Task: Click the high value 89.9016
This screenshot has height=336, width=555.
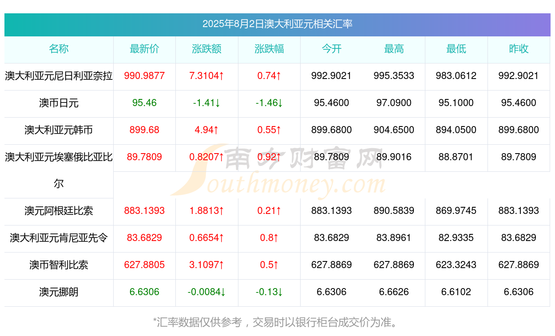Action: click(x=394, y=157)
